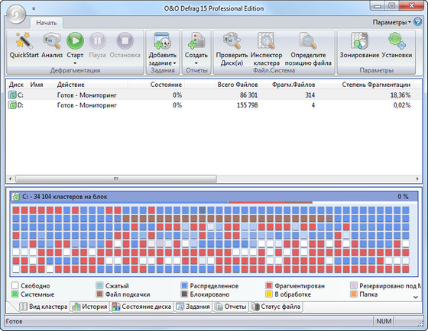Switch to the Состояние диска tab
Screen dimensions: 428x331
[141, 307]
